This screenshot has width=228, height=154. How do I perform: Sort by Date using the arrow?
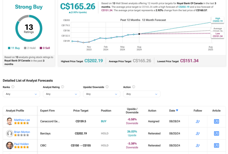click(x=177, y=111)
